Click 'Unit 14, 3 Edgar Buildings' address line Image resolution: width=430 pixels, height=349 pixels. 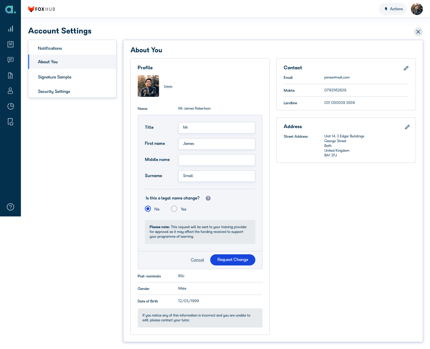pyautogui.click(x=344, y=136)
